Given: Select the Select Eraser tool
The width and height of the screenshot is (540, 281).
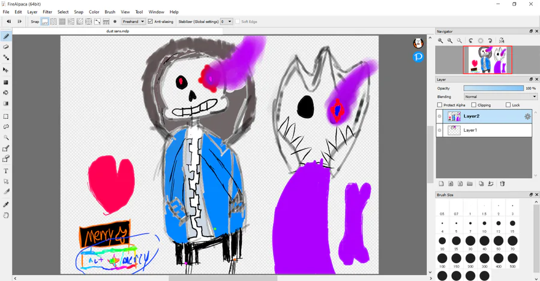Looking at the screenshot, I should (x=6, y=159).
